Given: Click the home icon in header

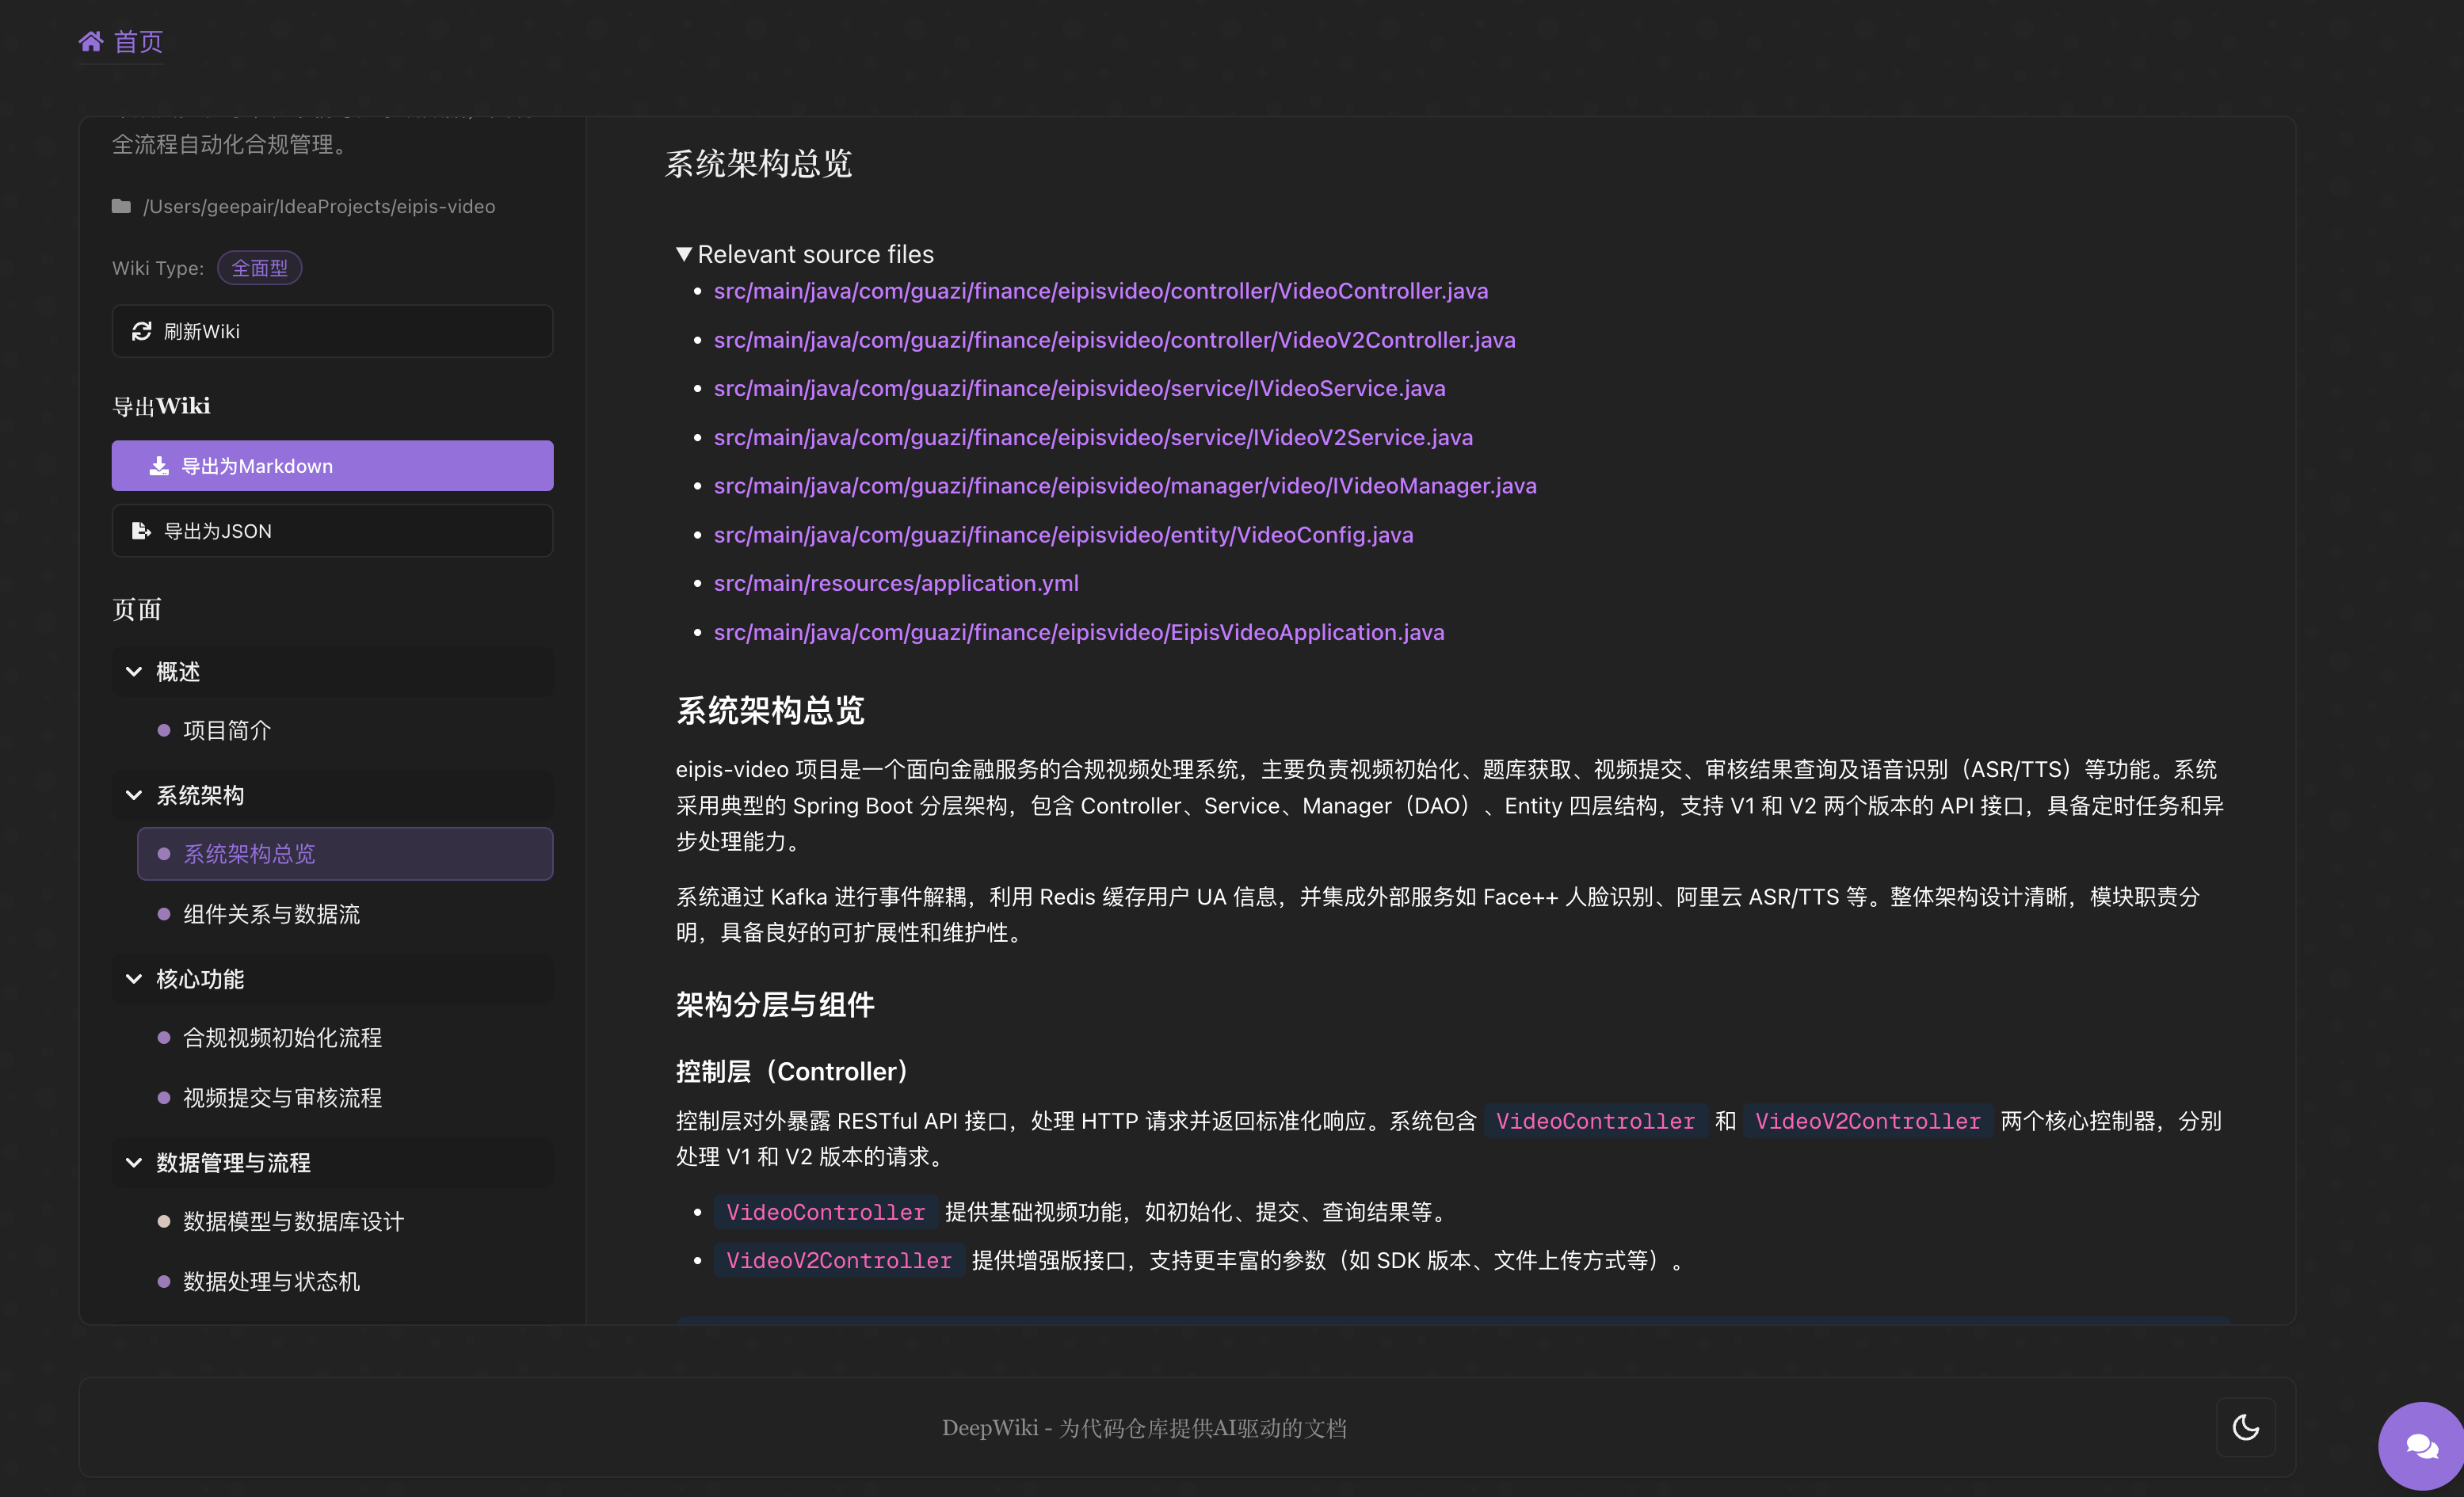Looking at the screenshot, I should 91,41.
